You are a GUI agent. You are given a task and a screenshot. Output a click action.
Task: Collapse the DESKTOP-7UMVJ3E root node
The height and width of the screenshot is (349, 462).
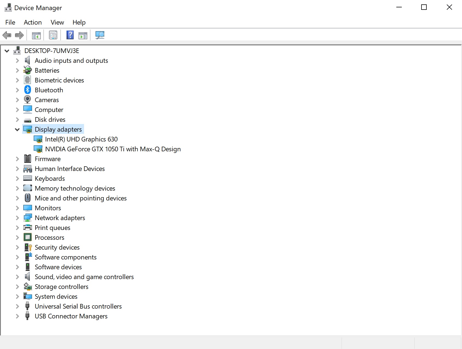[7, 51]
